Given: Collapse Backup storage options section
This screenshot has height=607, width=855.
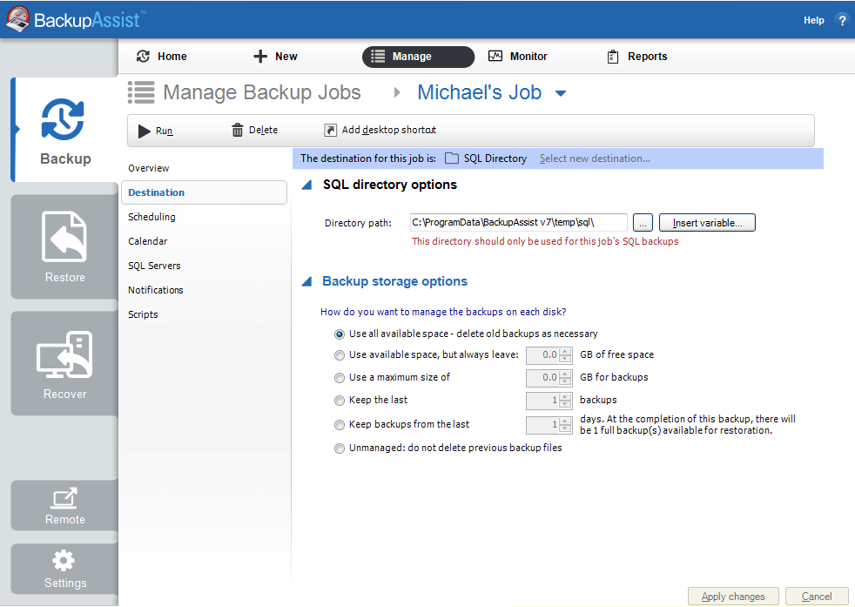Looking at the screenshot, I should point(307,281).
